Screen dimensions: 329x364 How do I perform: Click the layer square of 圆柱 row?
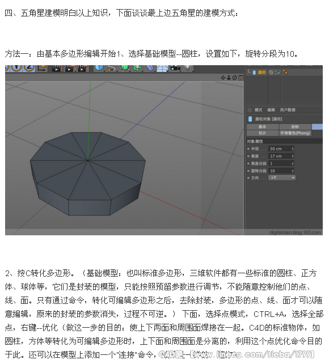(271, 73)
